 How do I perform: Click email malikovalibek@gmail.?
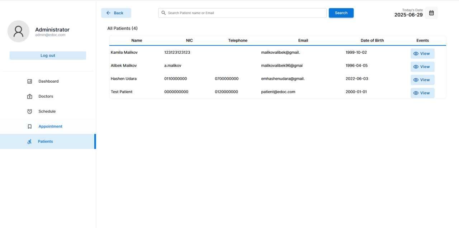[x=280, y=52]
